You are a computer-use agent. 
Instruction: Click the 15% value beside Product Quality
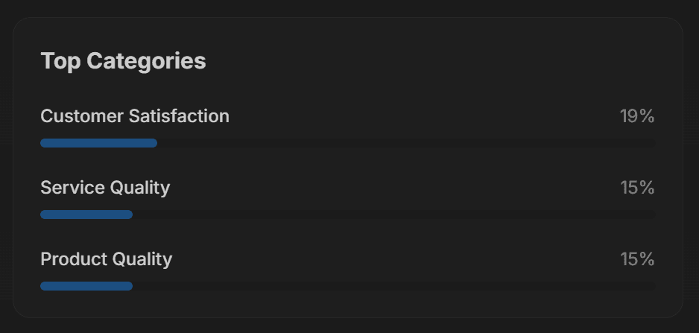coord(637,259)
